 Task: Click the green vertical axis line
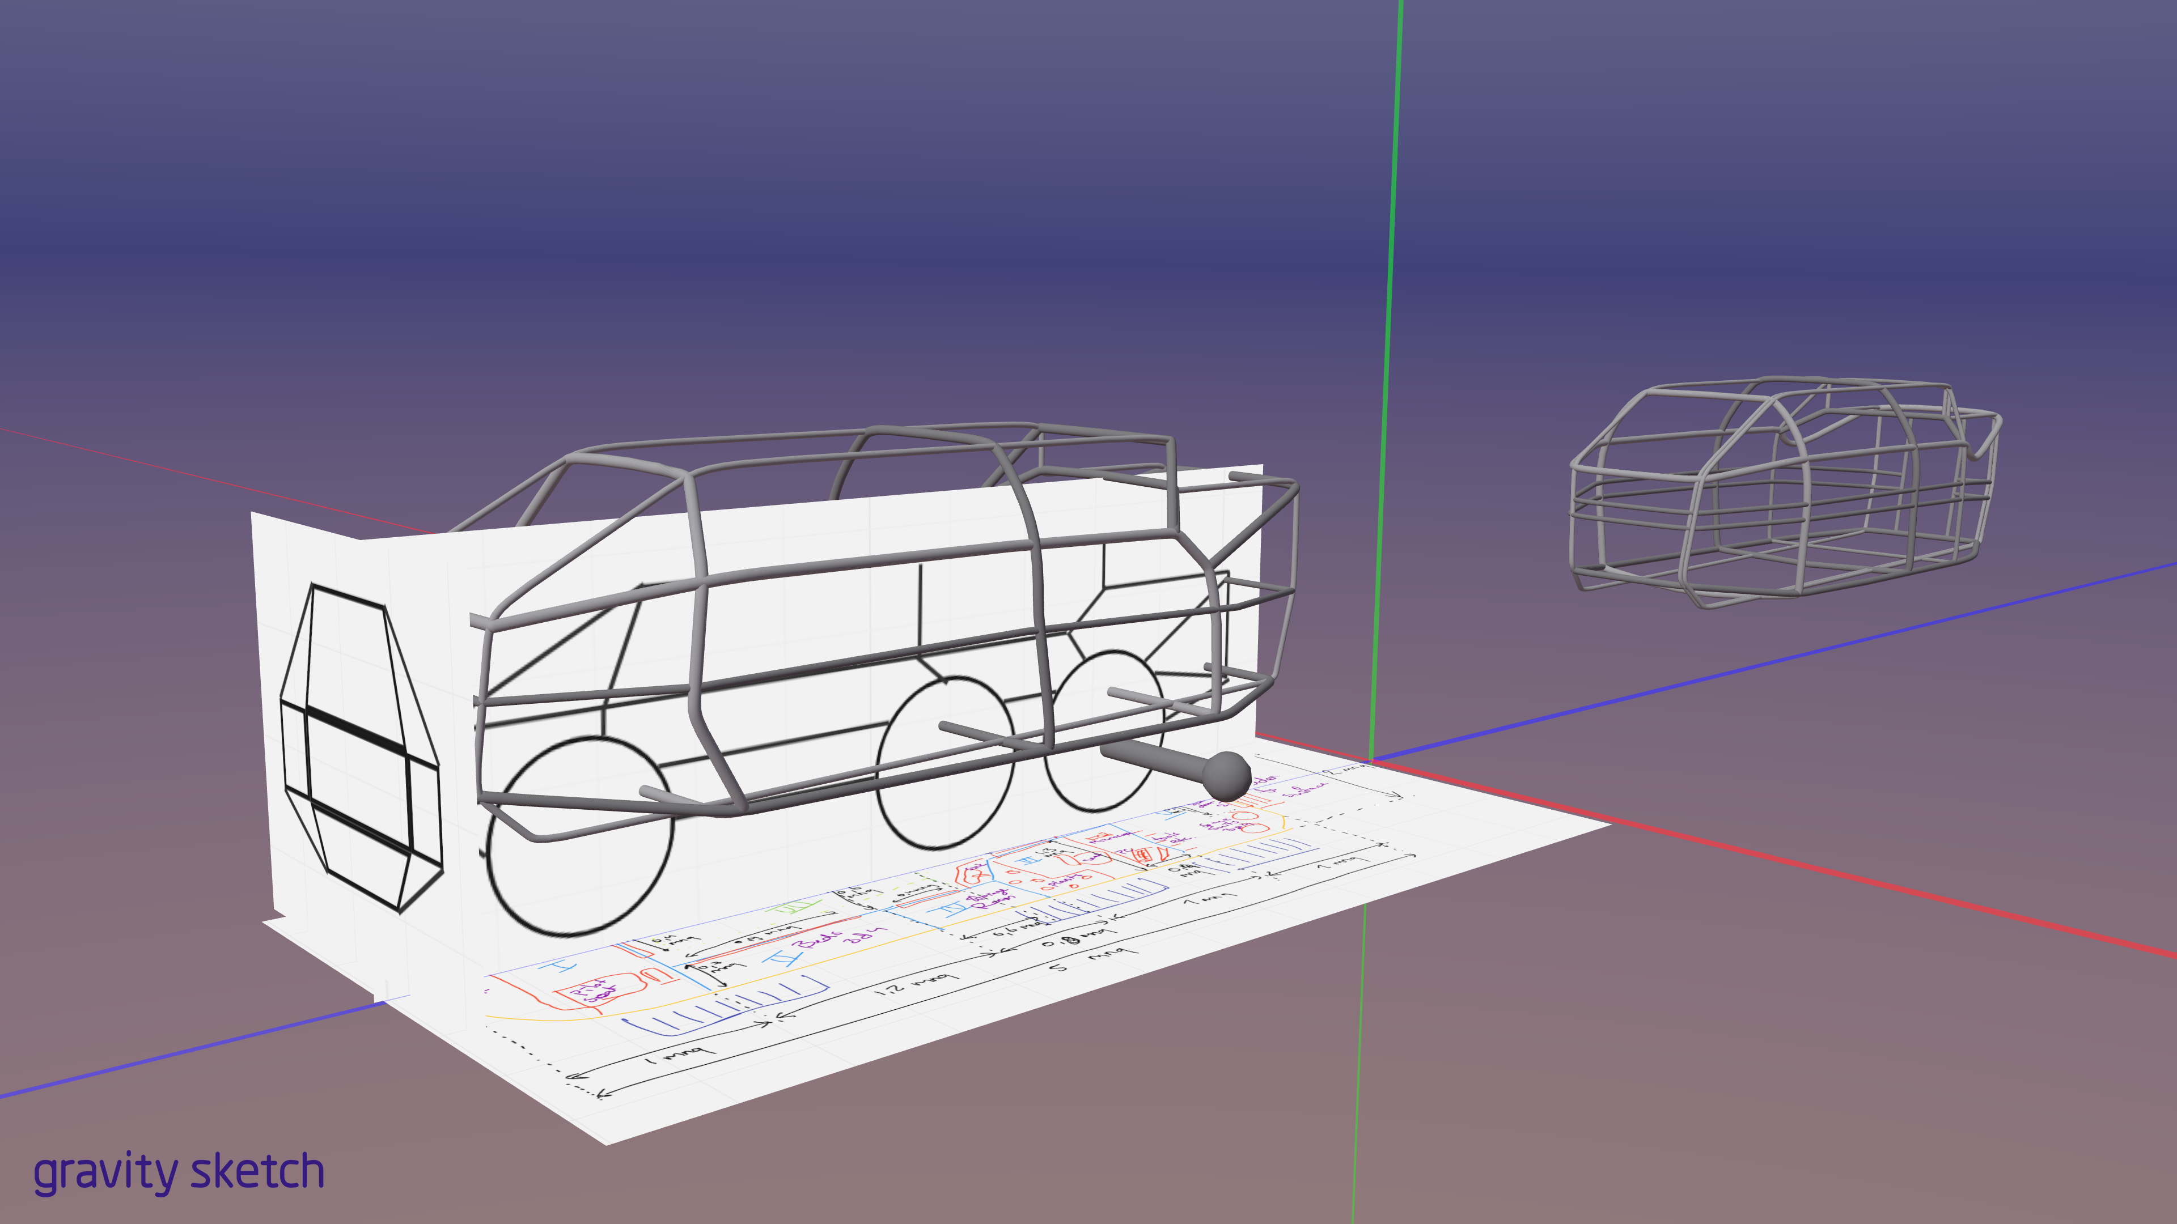point(1392,253)
